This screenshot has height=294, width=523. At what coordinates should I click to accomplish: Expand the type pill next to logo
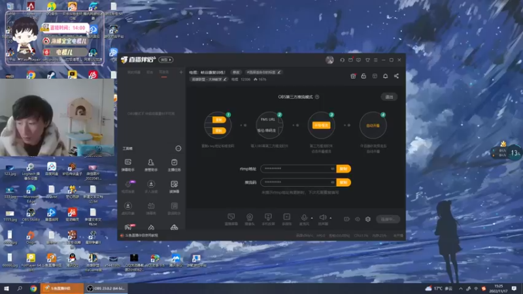coord(166,59)
